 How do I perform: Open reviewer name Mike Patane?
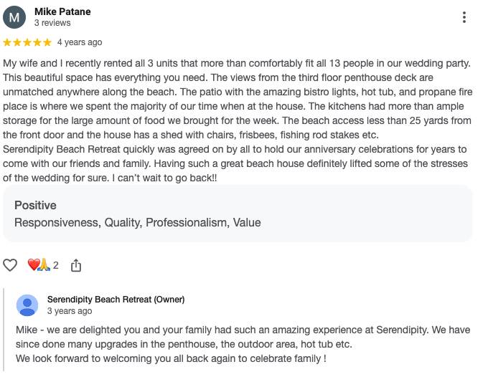point(62,11)
